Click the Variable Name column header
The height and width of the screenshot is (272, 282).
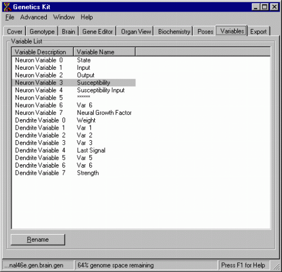tap(104, 52)
